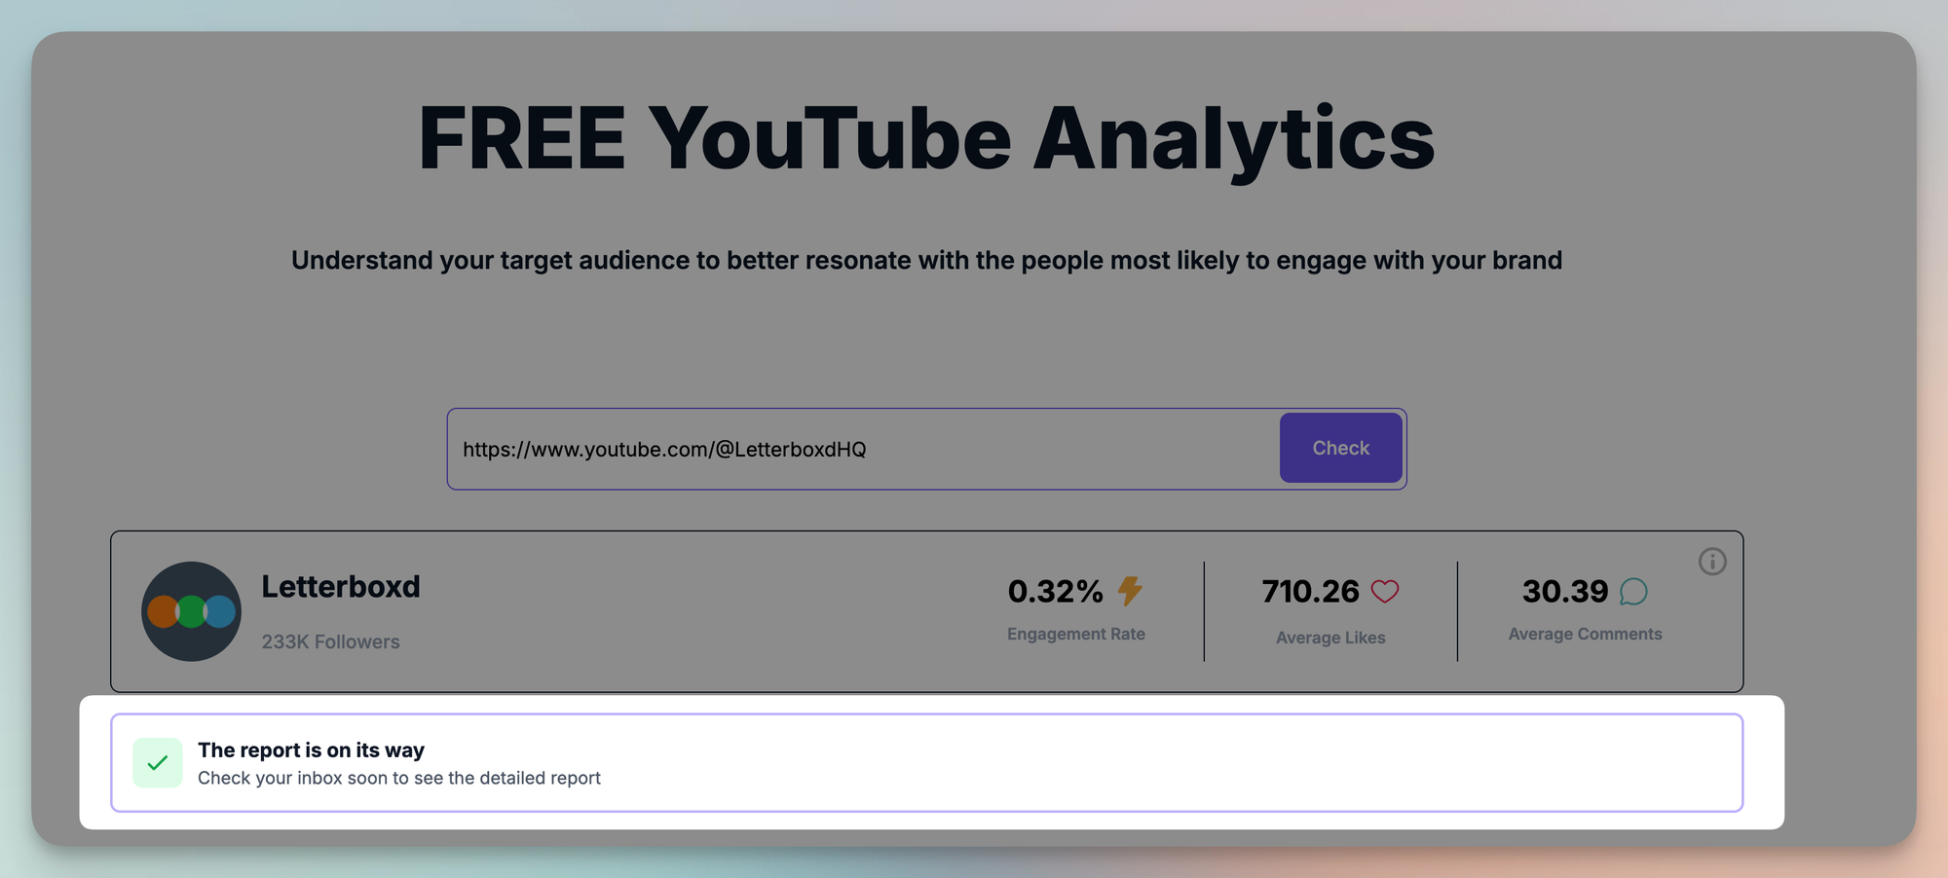
Task: Click the "Understand your target audience" subtitle
Action: [x=926, y=260]
